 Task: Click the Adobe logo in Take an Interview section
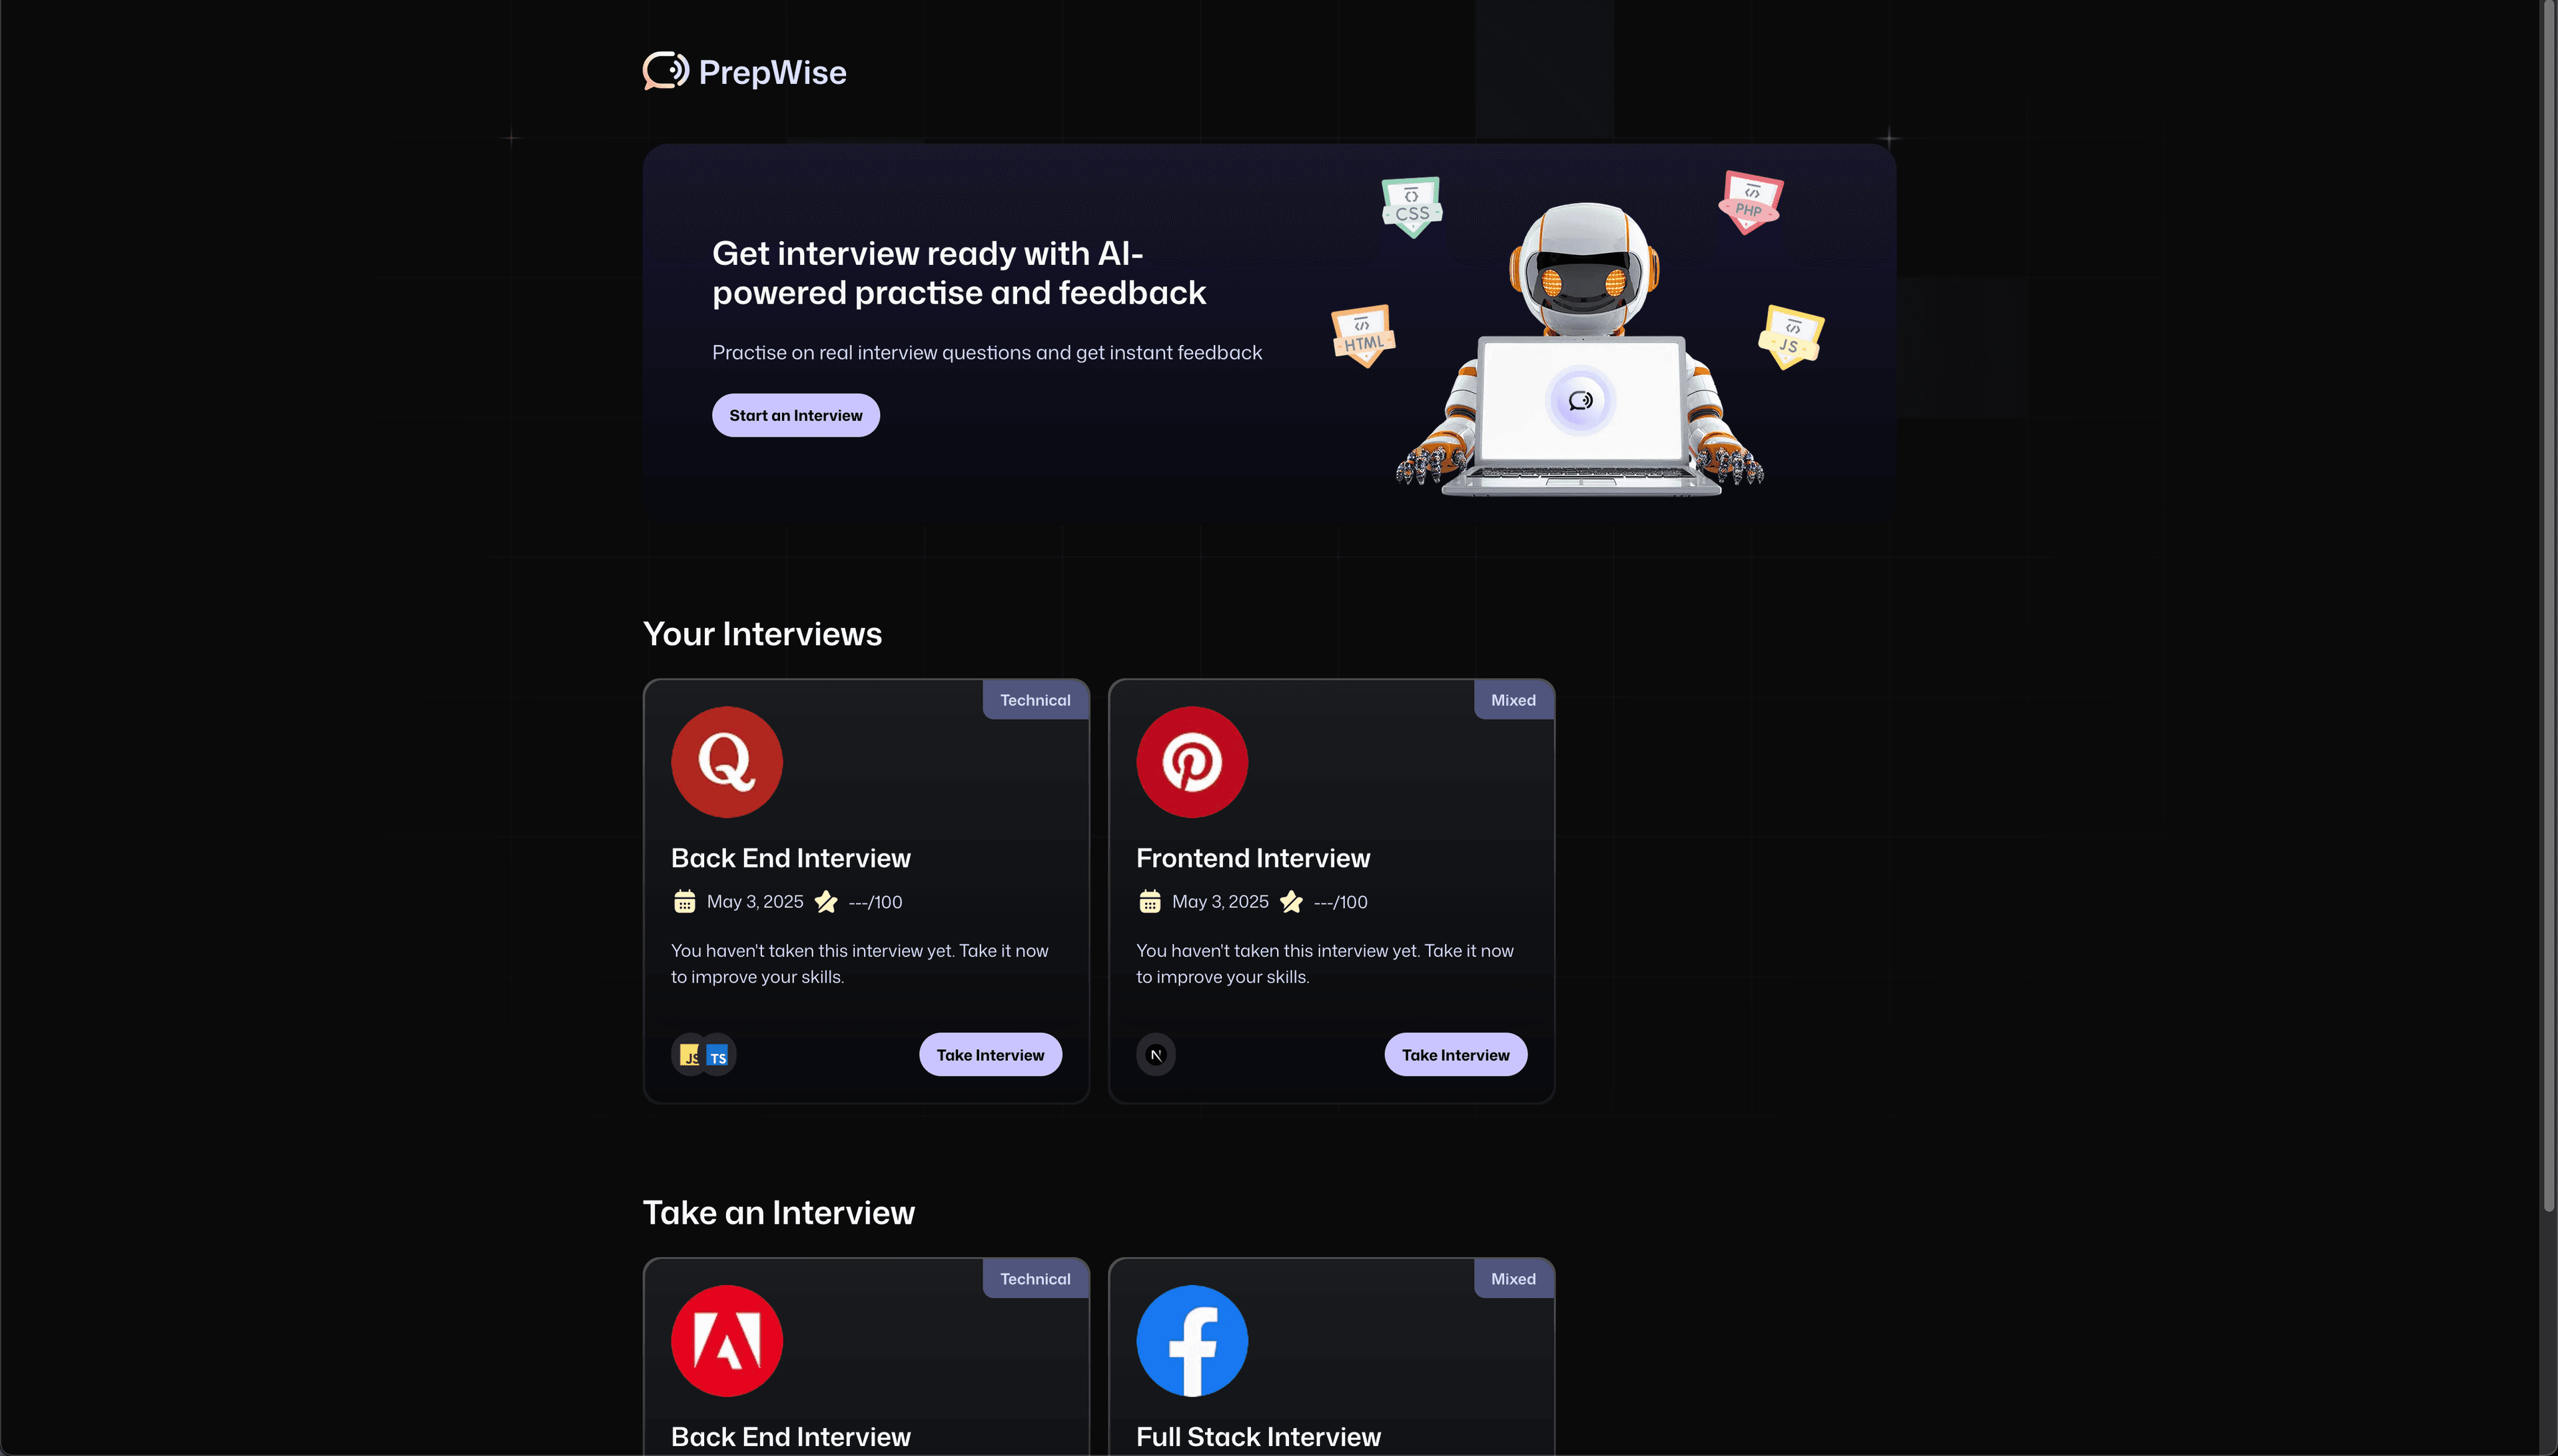[726, 1341]
